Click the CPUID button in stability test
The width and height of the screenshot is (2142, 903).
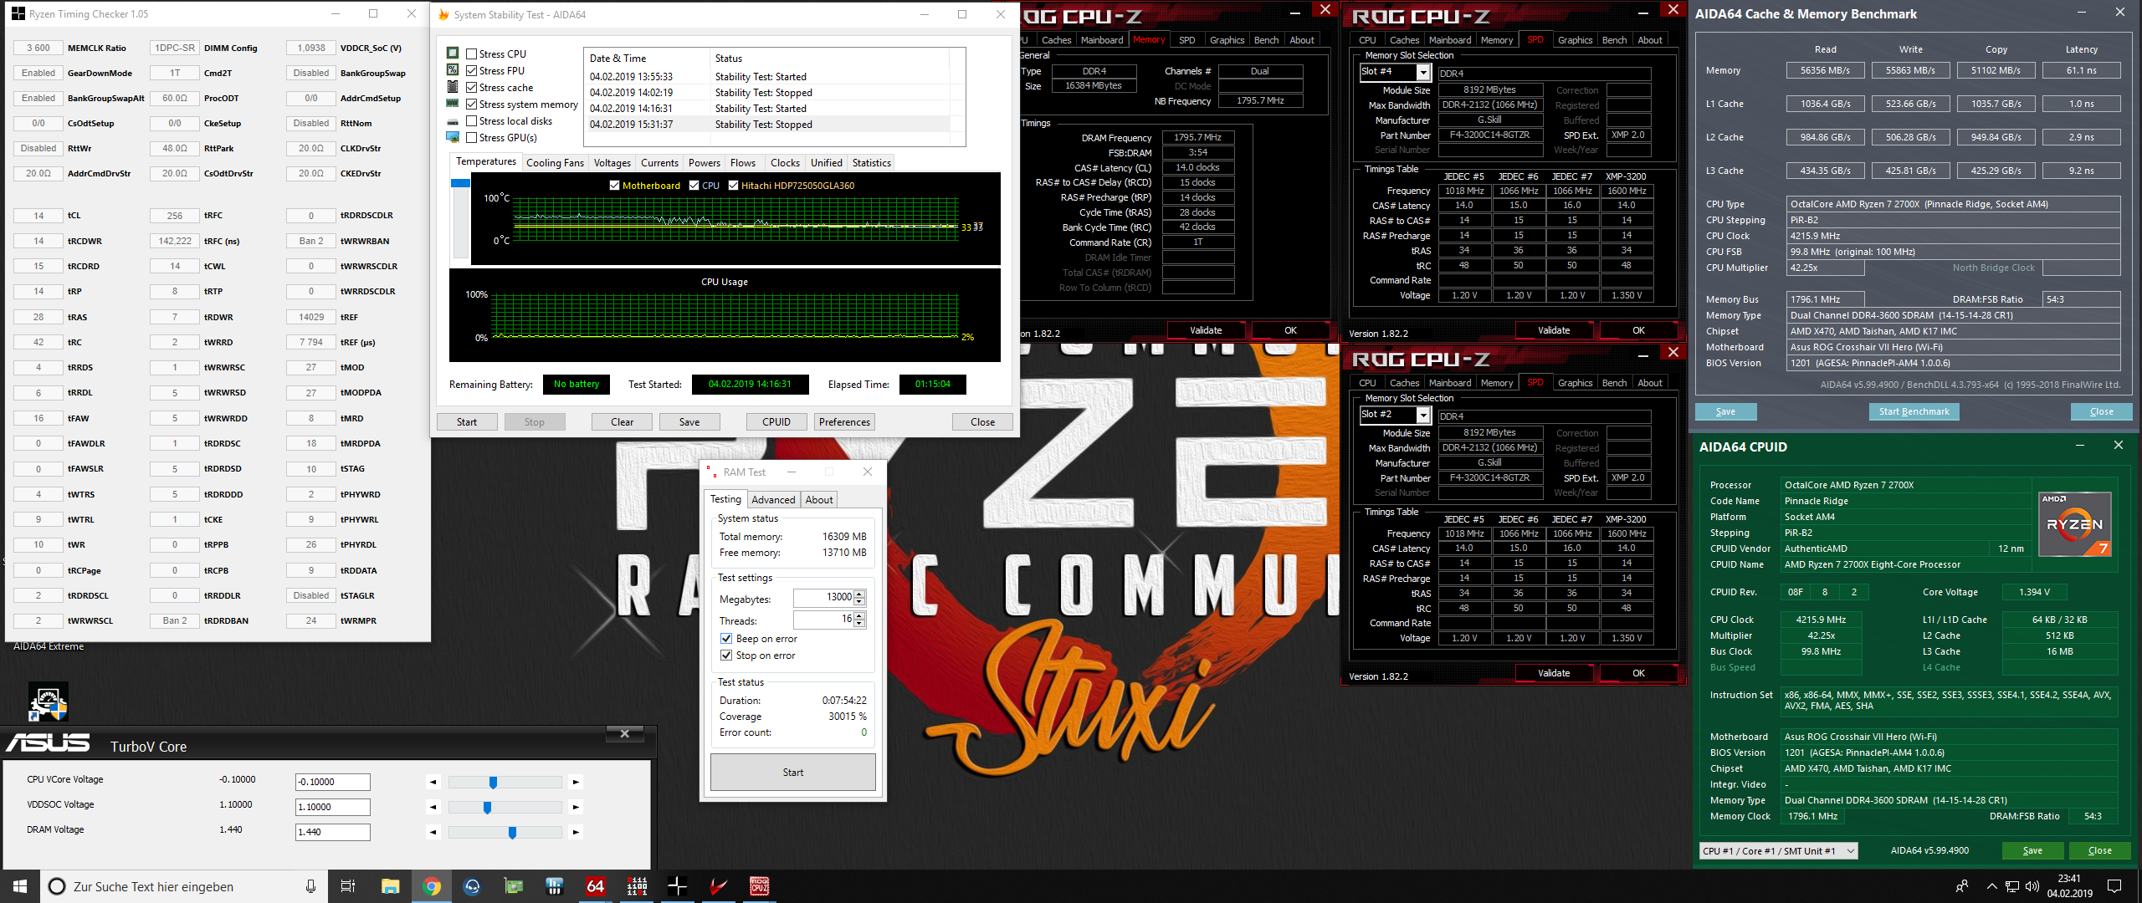[x=776, y=422]
